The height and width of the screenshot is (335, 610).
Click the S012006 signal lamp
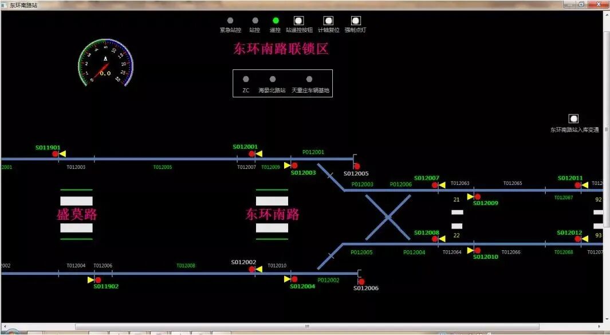coord(361,282)
